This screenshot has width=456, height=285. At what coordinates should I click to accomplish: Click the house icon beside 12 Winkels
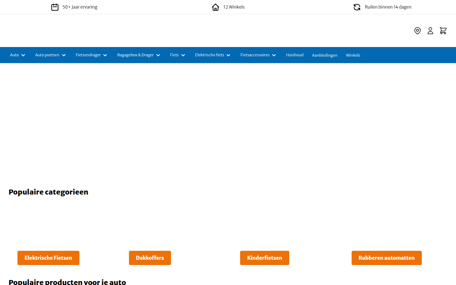pyautogui.click(x=216, y=7)
